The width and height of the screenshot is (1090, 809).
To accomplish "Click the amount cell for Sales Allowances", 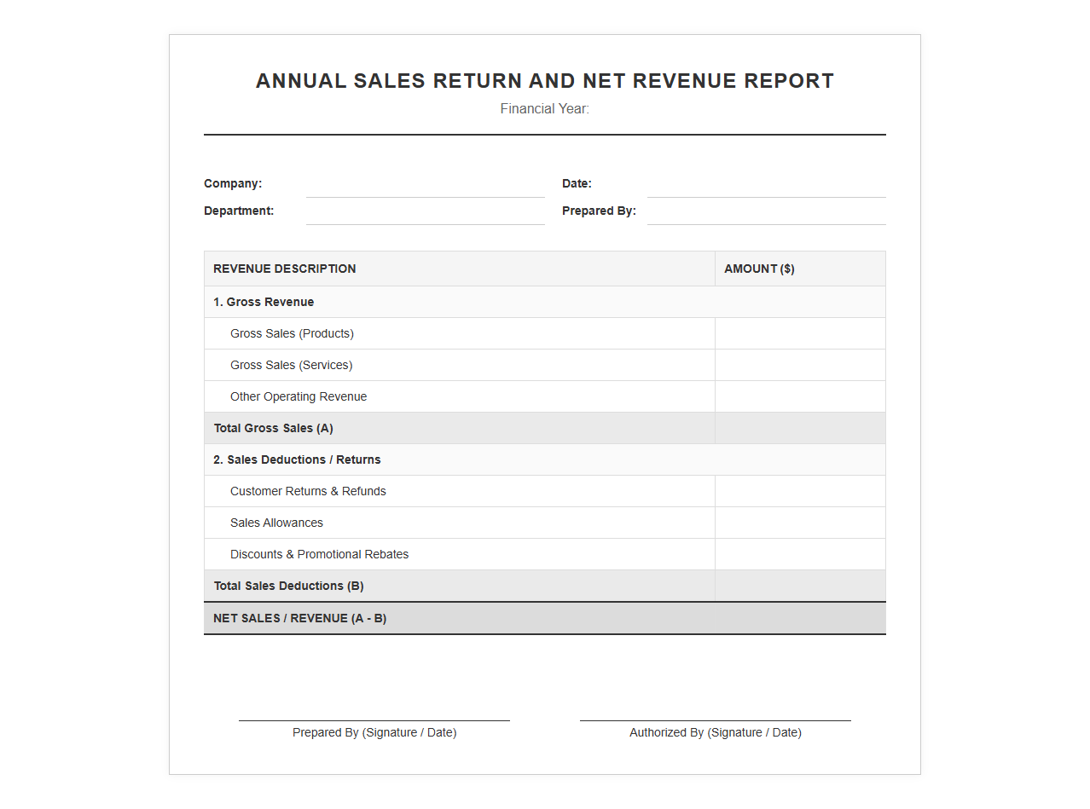I will (x=800, y=523).
